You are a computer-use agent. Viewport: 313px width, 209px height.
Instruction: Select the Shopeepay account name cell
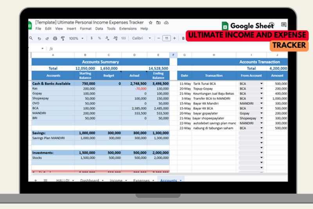click(x=53, y=98)
